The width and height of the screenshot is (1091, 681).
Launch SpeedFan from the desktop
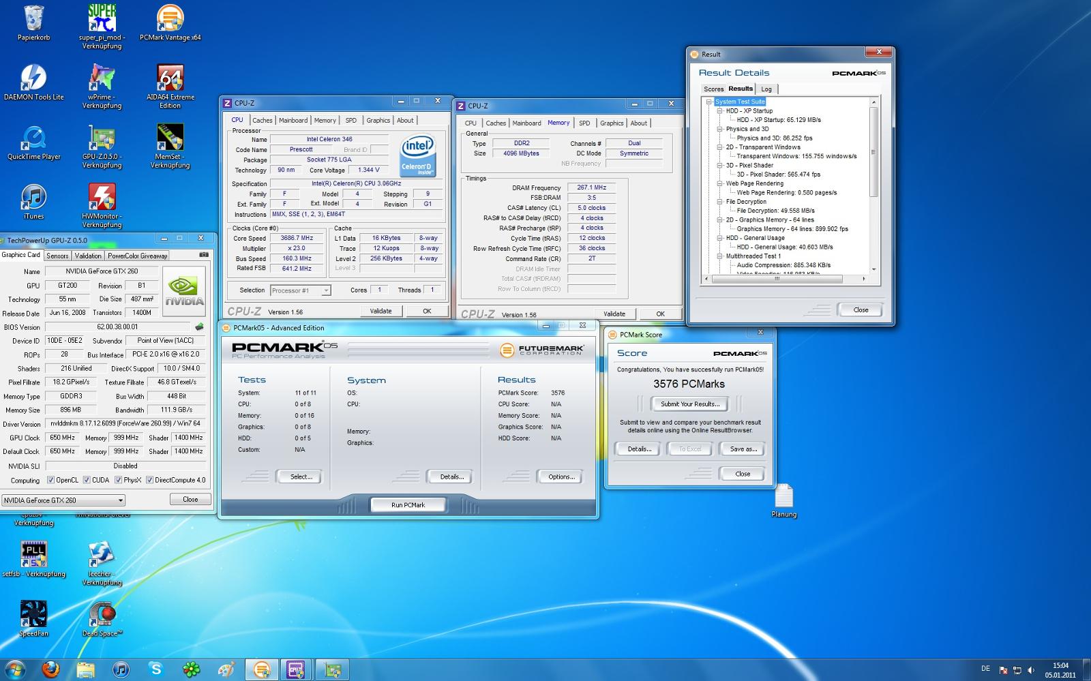pyautogui.click(x=33, y=619)
